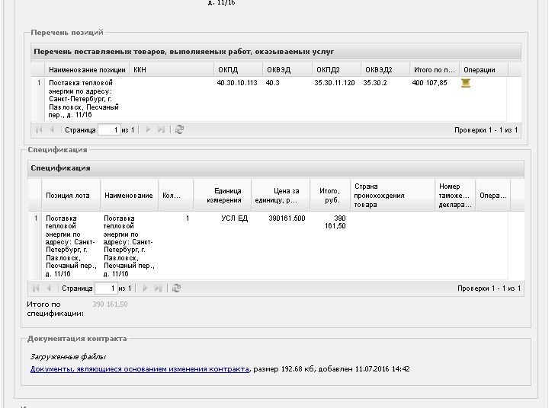Go to first page in Перечень позиций pager
This screenshot has width=555, height=408.
(39, 129)
